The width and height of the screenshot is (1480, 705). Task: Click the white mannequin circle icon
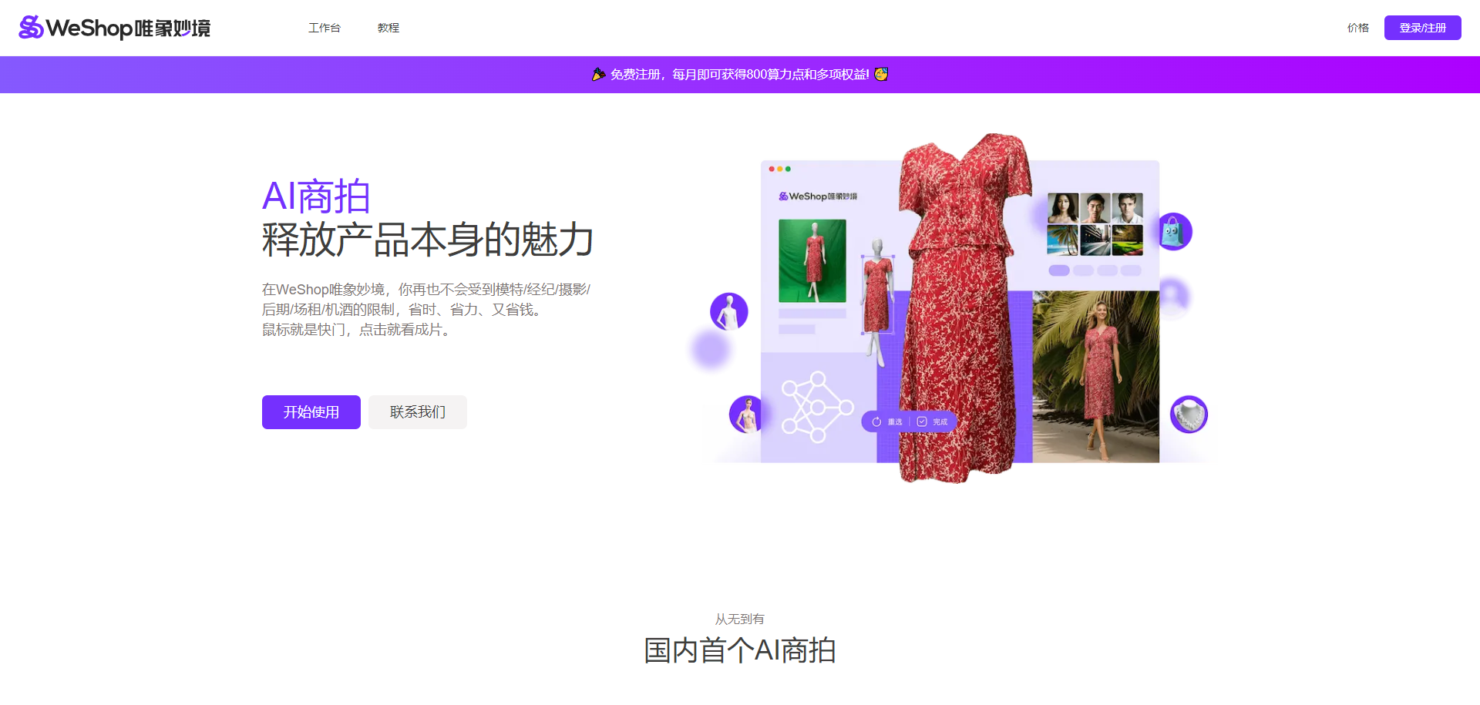(x=728, y=312)
